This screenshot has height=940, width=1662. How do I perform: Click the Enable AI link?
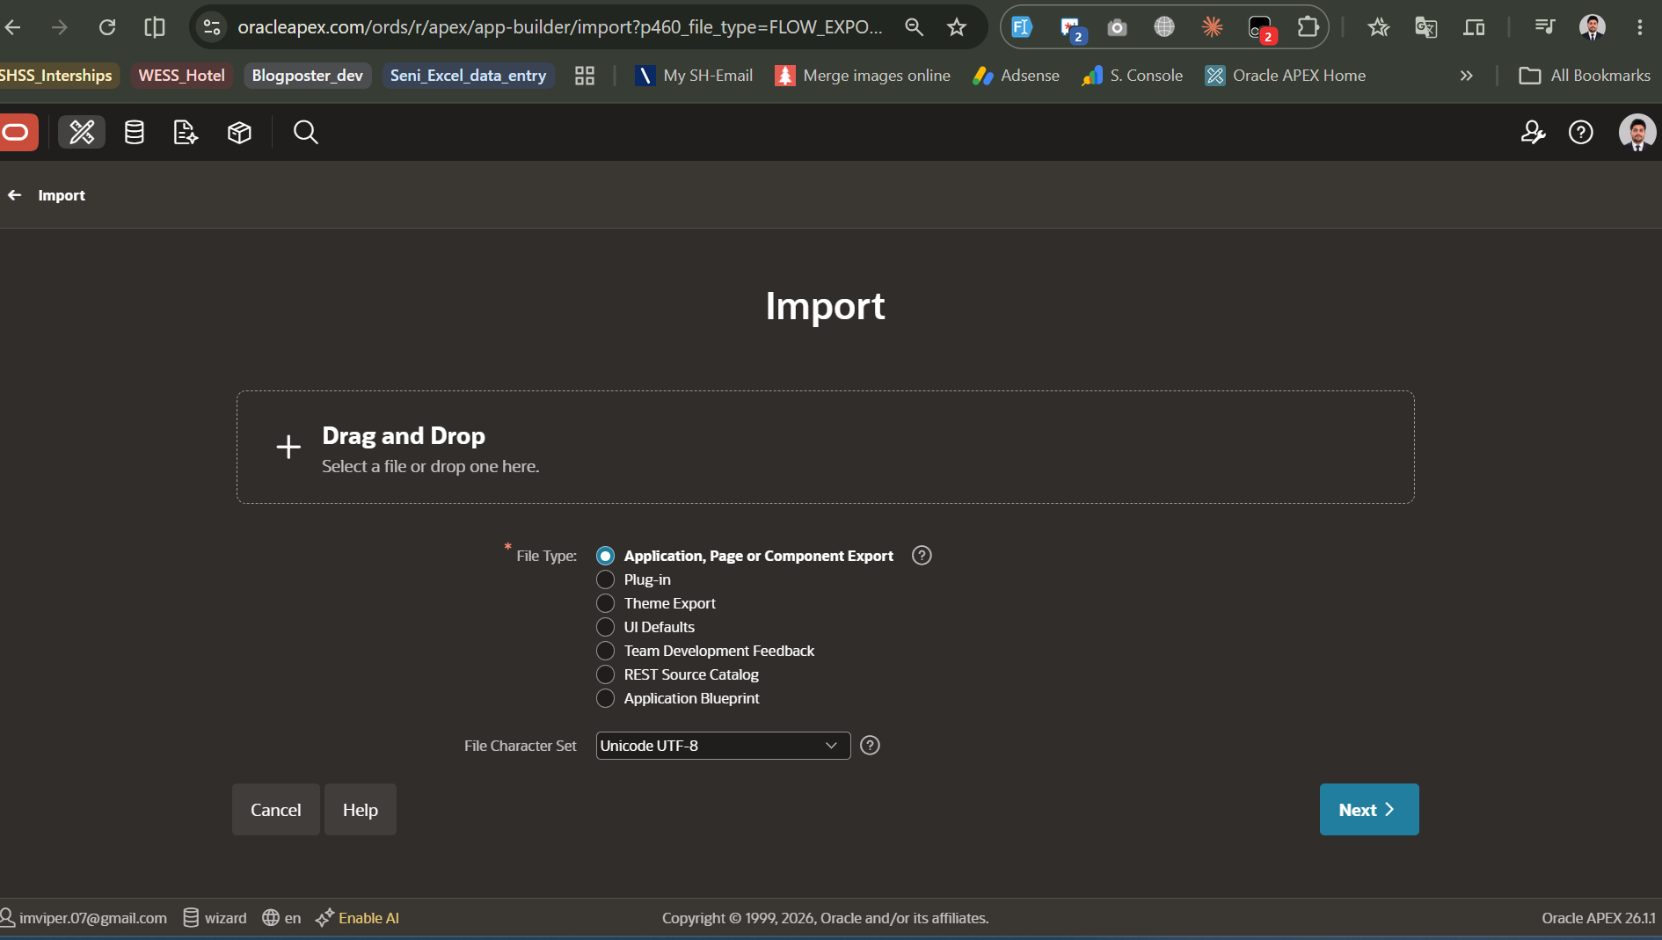click(358, 917)
